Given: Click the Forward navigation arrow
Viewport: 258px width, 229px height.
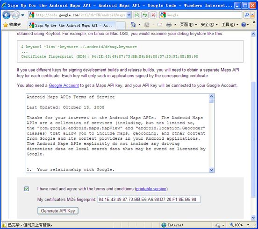Looking at the screenshot, I should 16,15.
